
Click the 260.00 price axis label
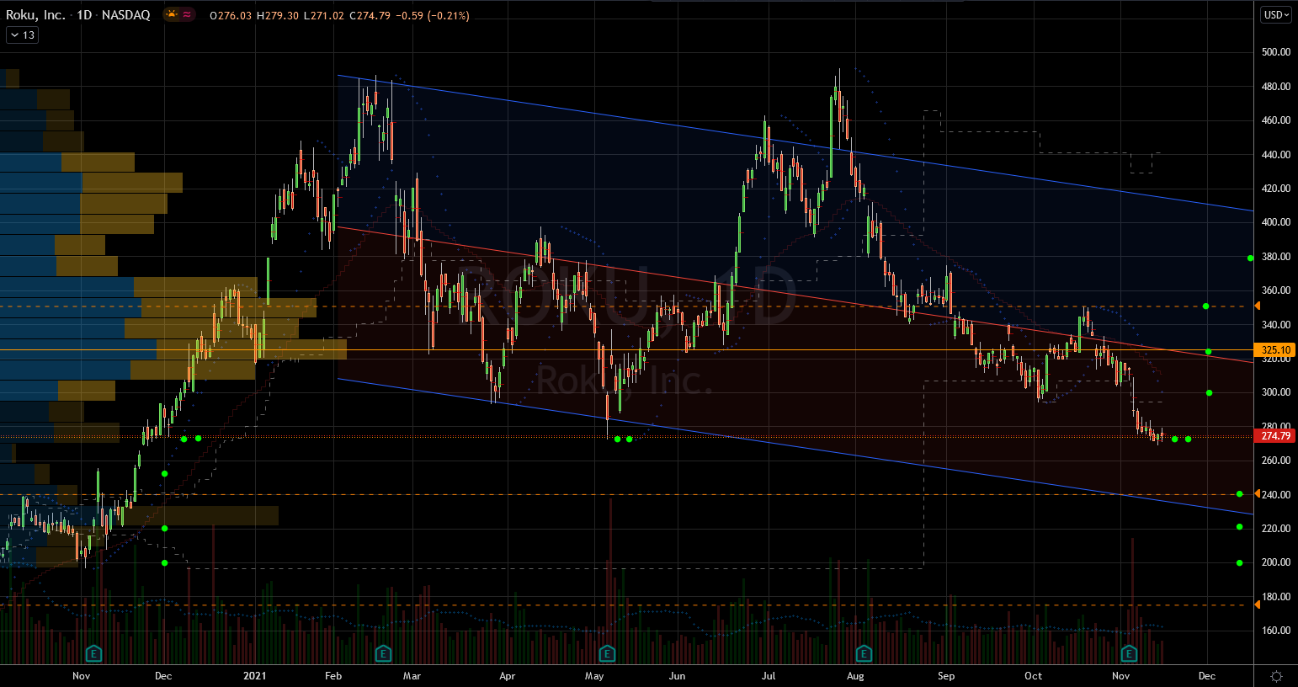[1276, 461]
